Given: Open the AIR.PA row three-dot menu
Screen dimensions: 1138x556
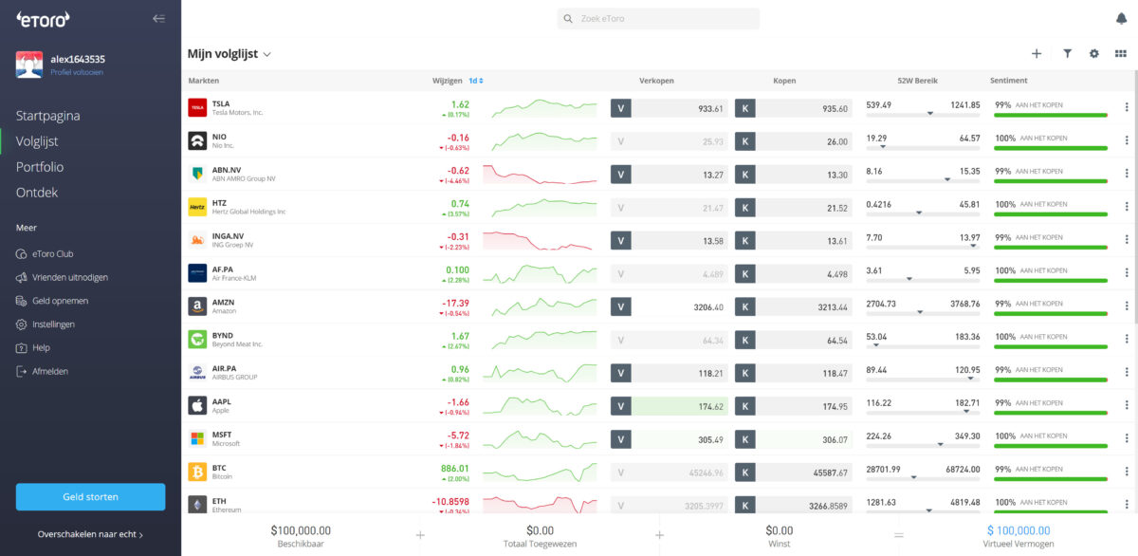Looking at the screenshot, I should pos(1127,373).
